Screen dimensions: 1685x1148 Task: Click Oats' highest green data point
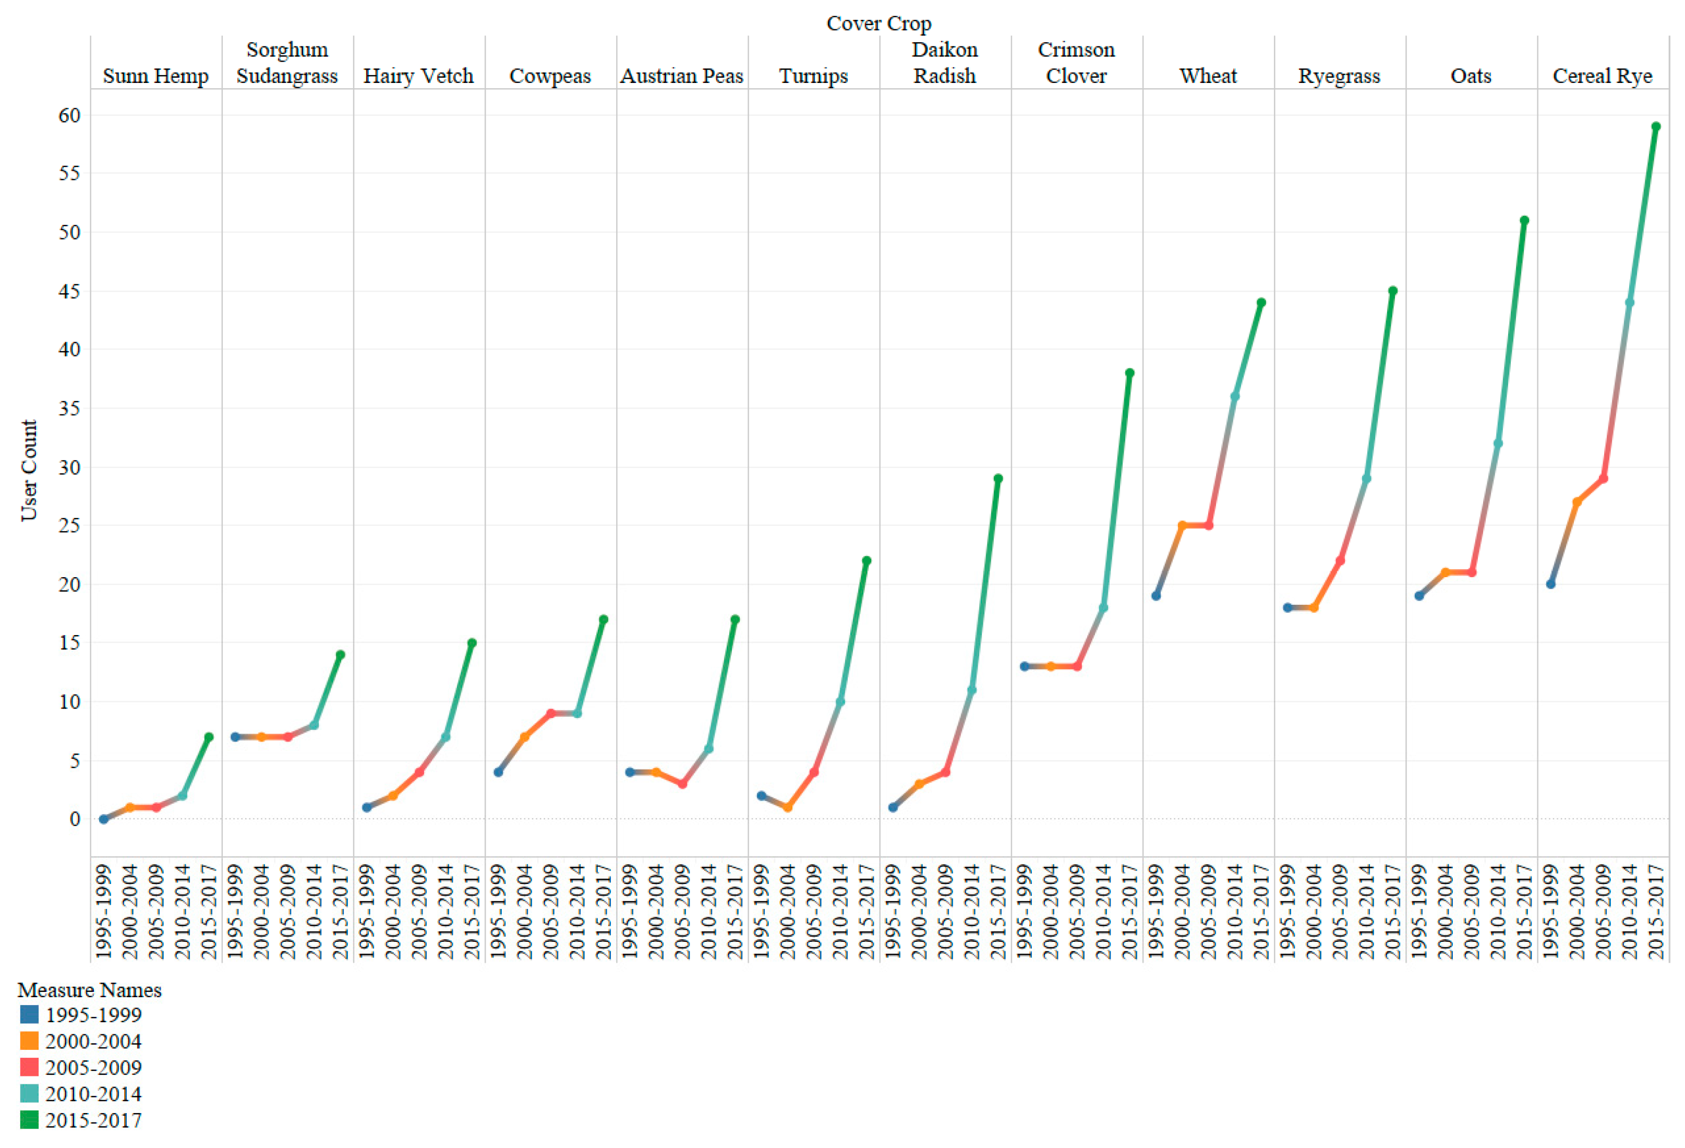pyautogui.click(x=1524, y=220)
